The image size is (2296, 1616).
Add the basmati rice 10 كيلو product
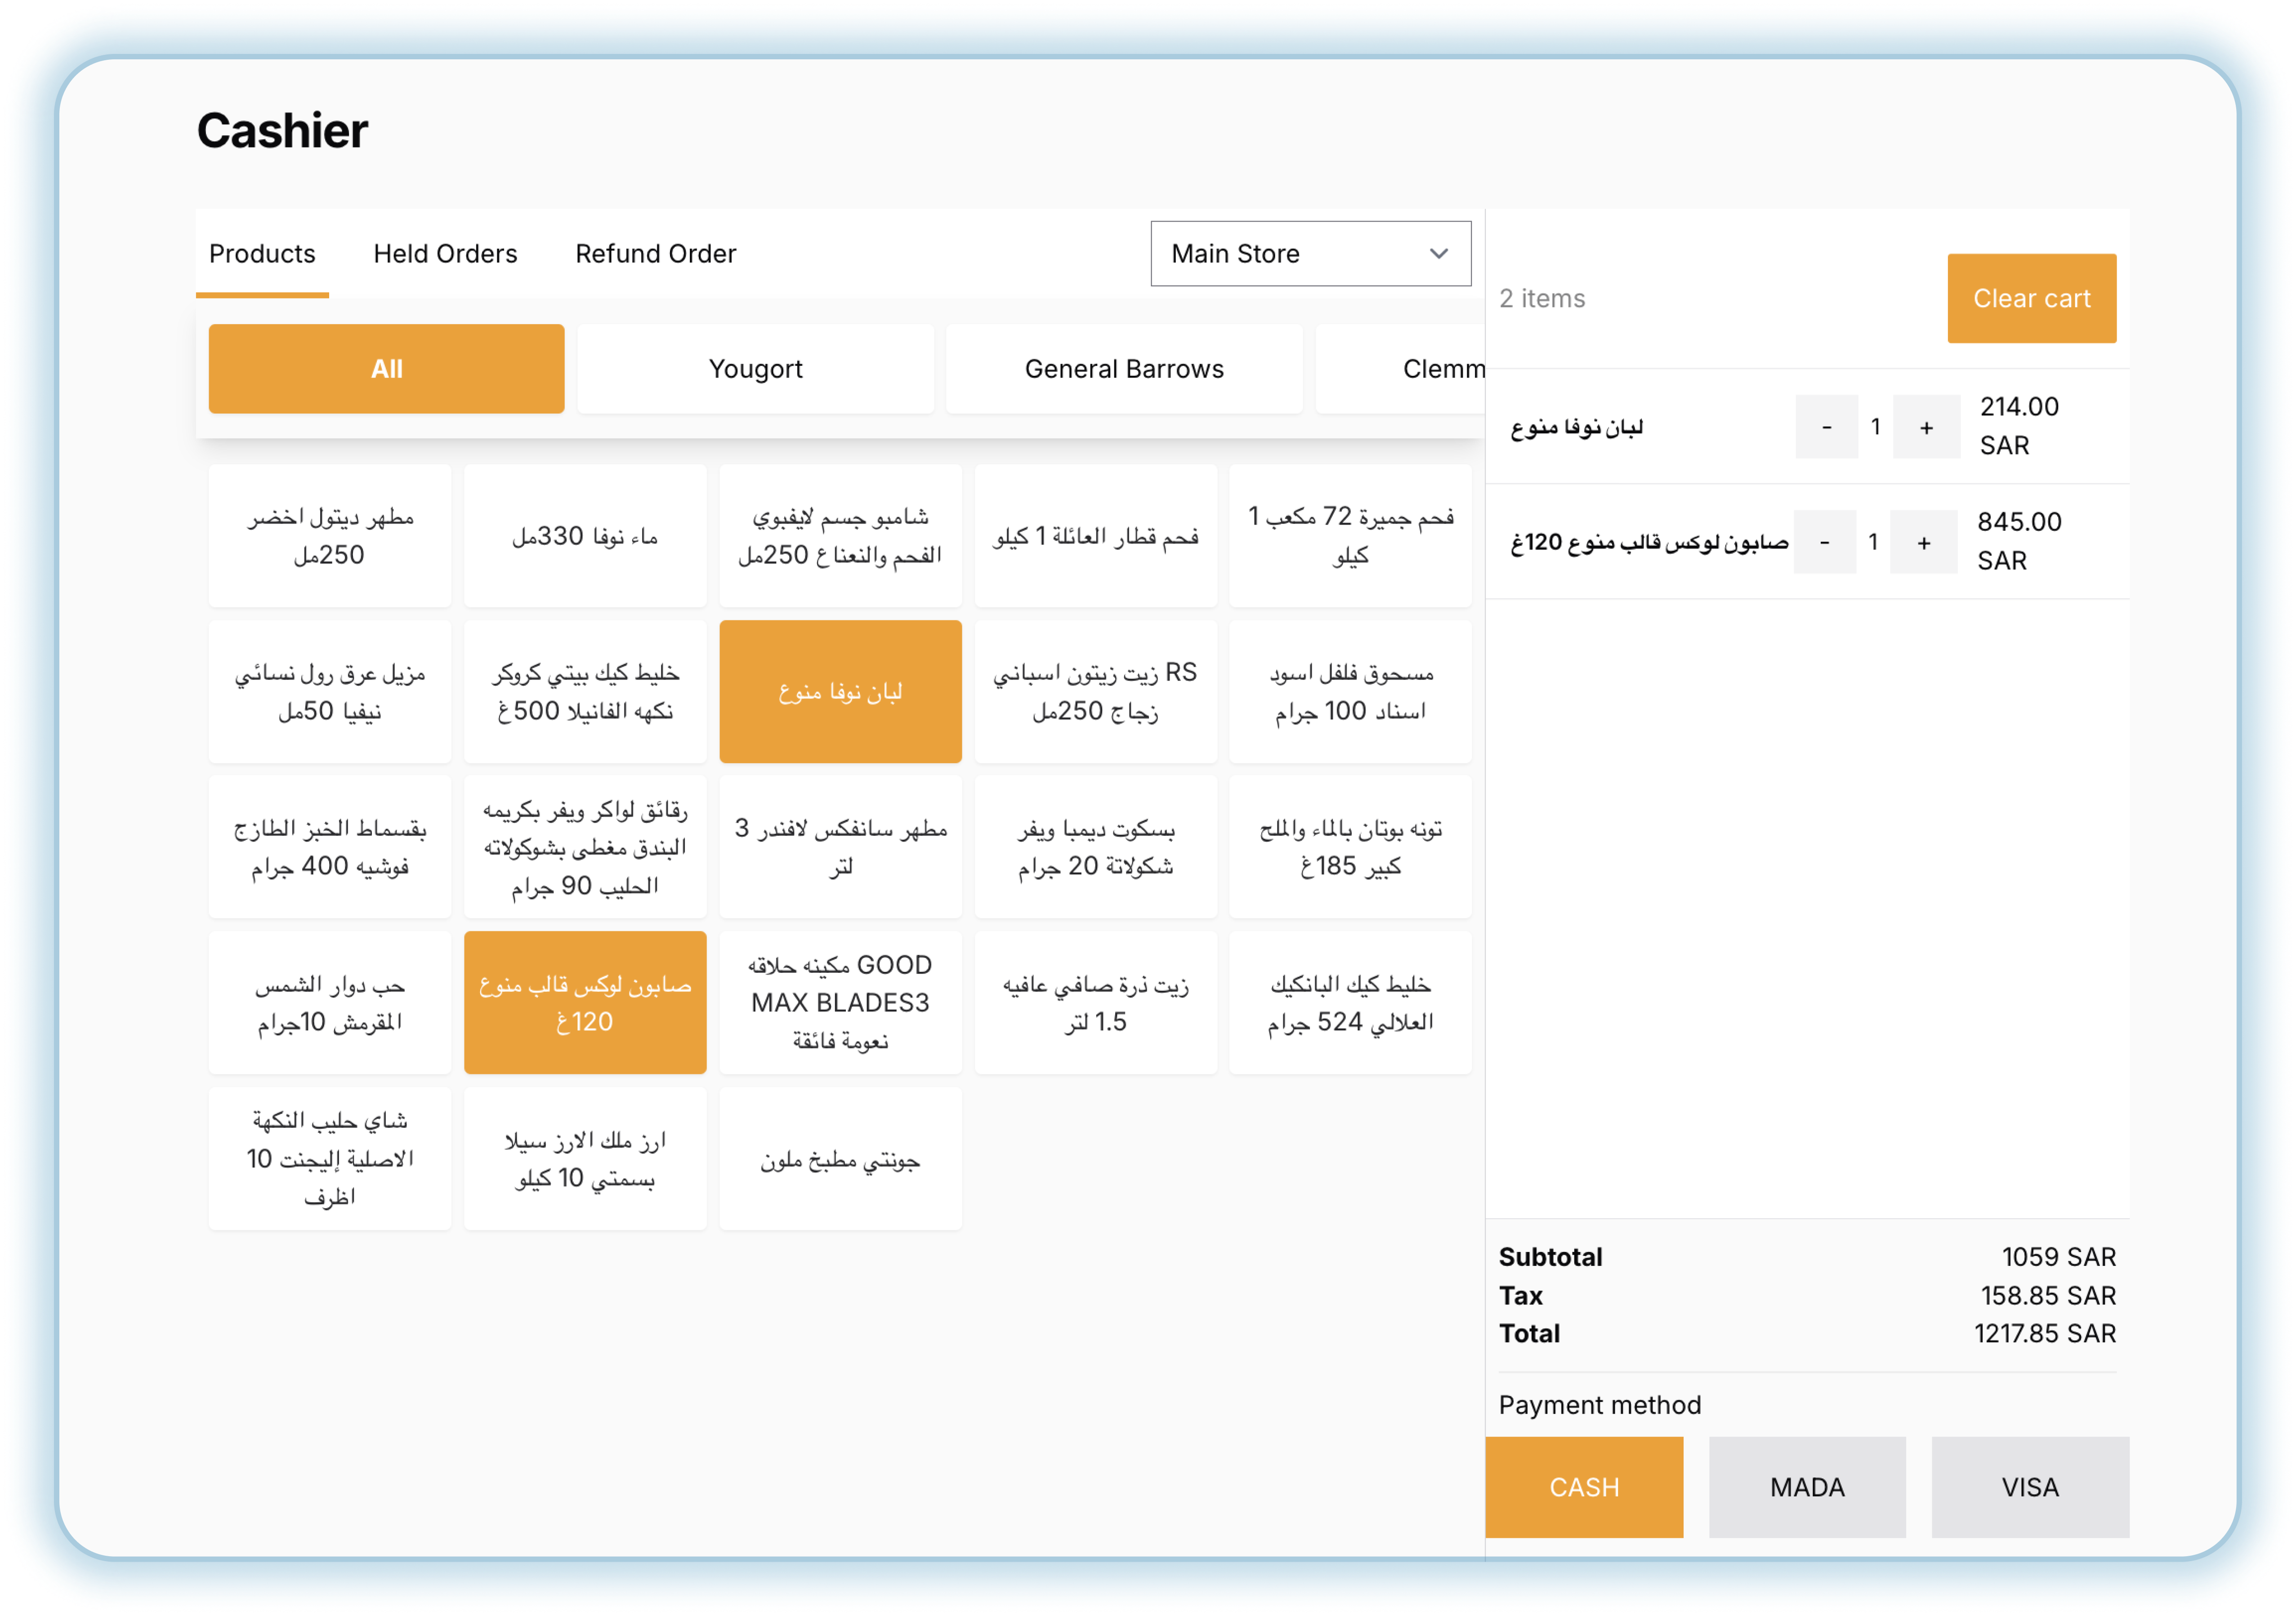click(585, 1158)
